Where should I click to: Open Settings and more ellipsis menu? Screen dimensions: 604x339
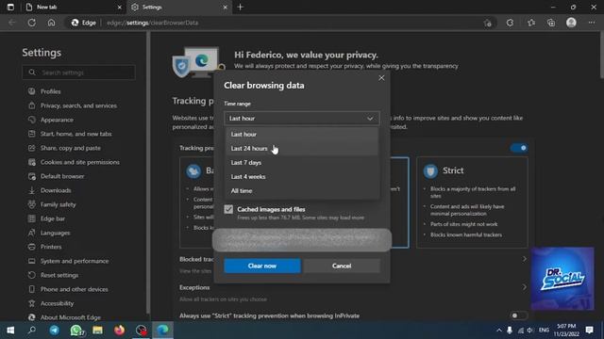[592, 23]
